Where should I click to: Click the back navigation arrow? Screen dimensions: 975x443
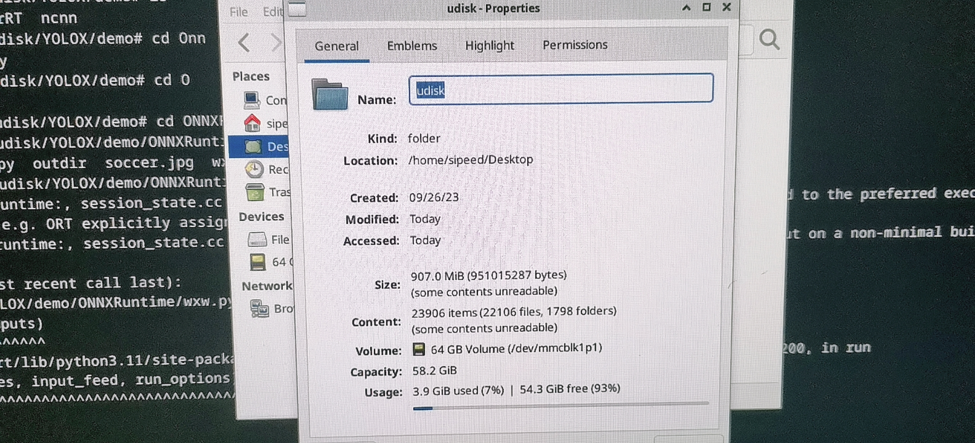coord(244,42)
